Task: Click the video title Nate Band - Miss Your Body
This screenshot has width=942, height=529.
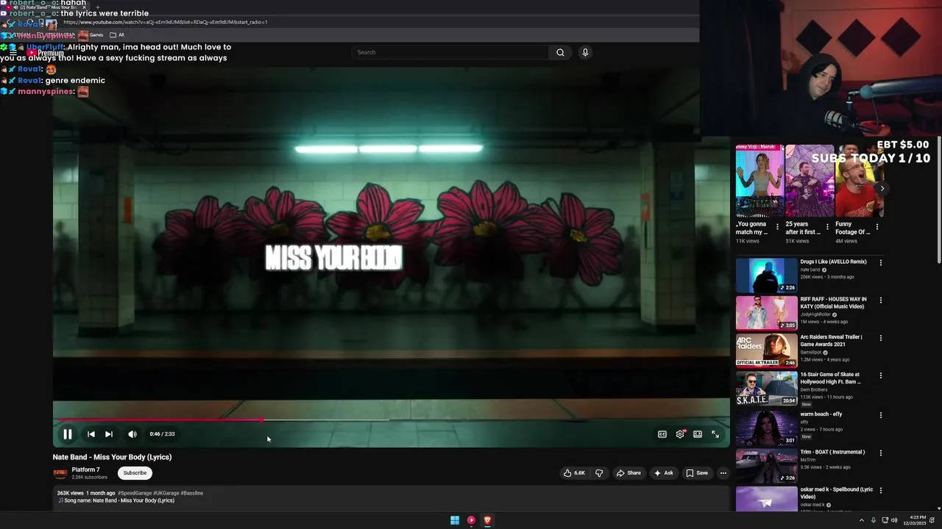Action: click(112, 457)
